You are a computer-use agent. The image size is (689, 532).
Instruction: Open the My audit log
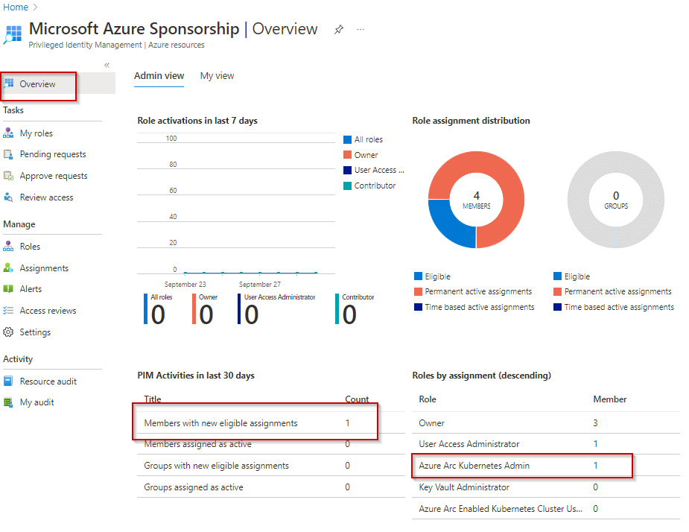tap(37, 402)
